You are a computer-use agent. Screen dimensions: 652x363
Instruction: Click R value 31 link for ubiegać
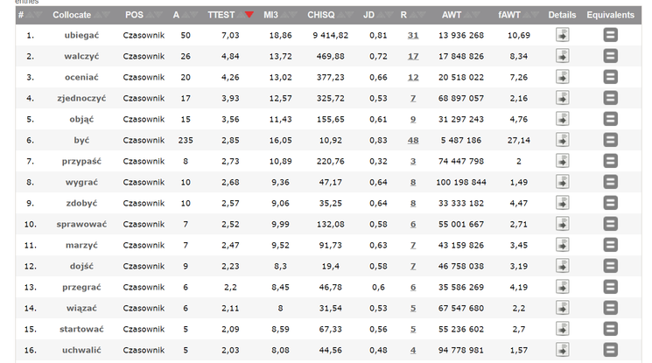[413, 35]
